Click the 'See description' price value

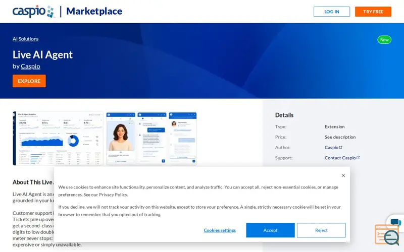tap(340, 137)
